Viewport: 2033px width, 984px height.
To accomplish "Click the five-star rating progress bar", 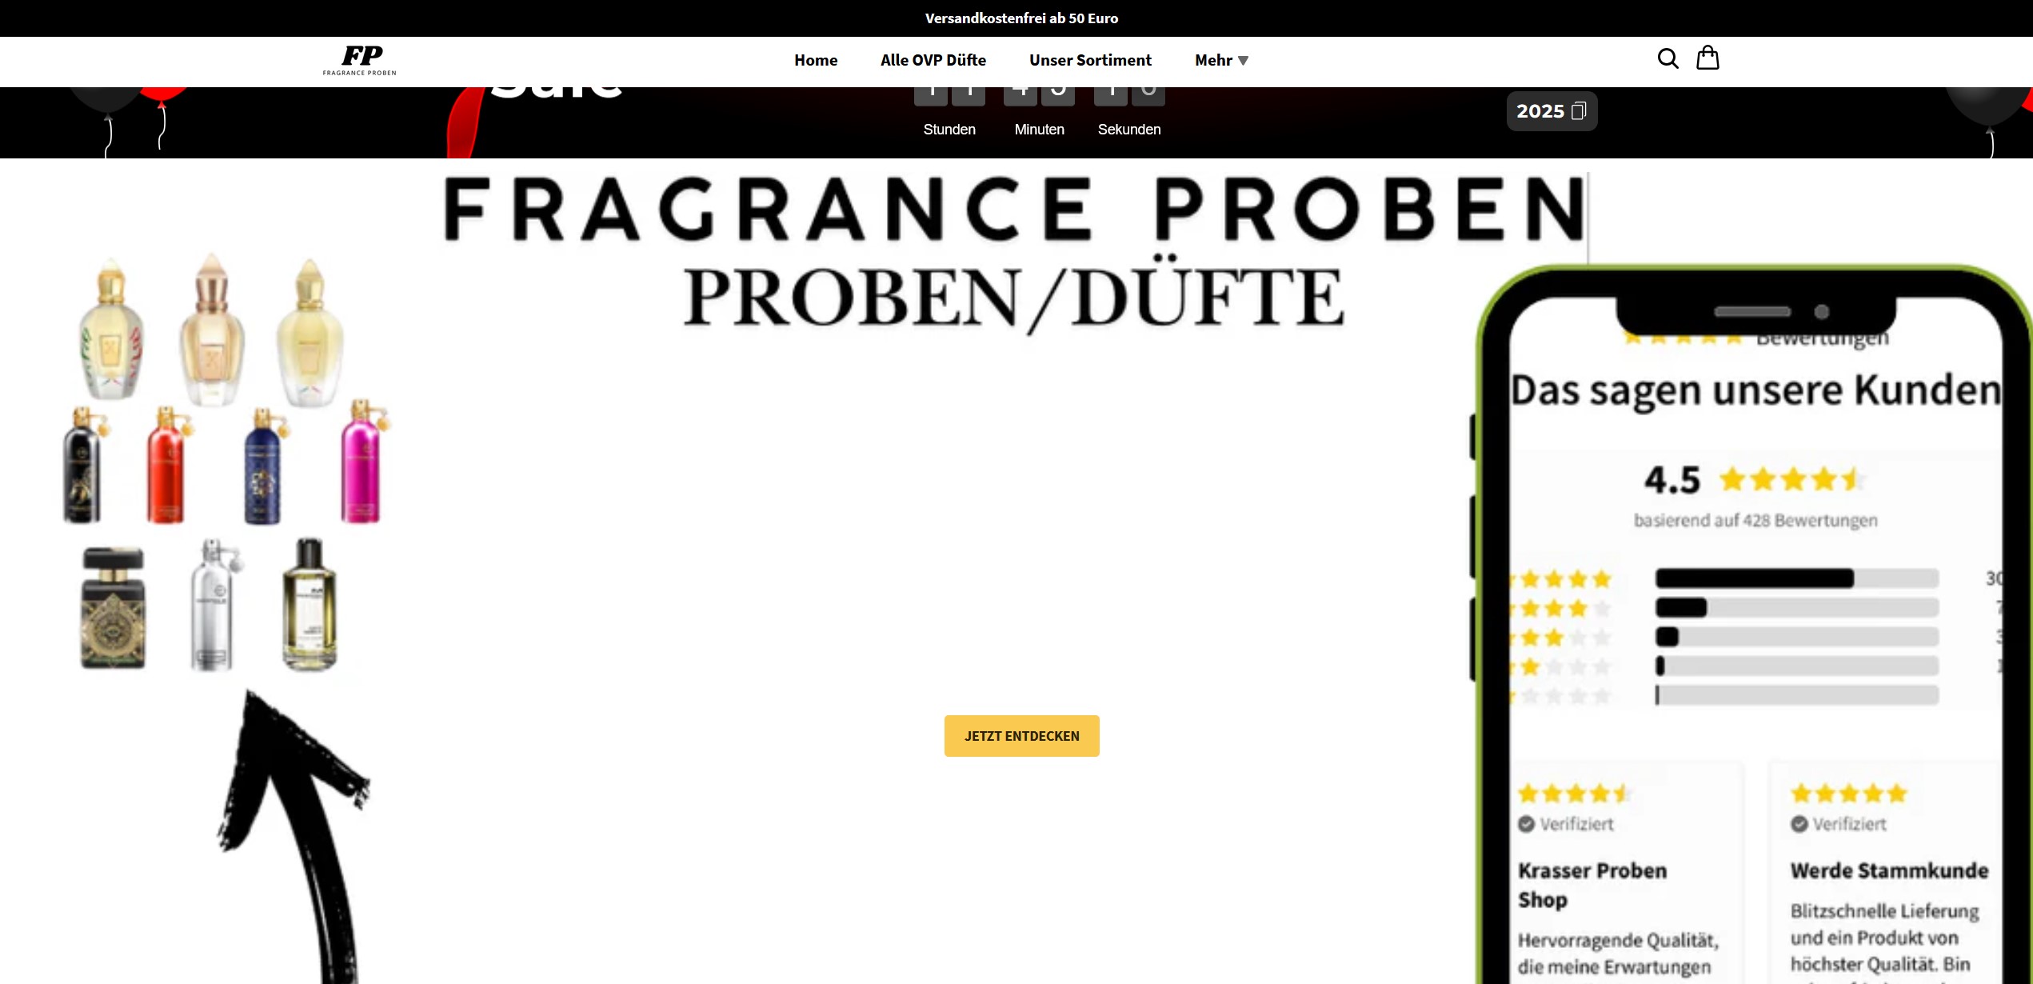I will 1796,578.
